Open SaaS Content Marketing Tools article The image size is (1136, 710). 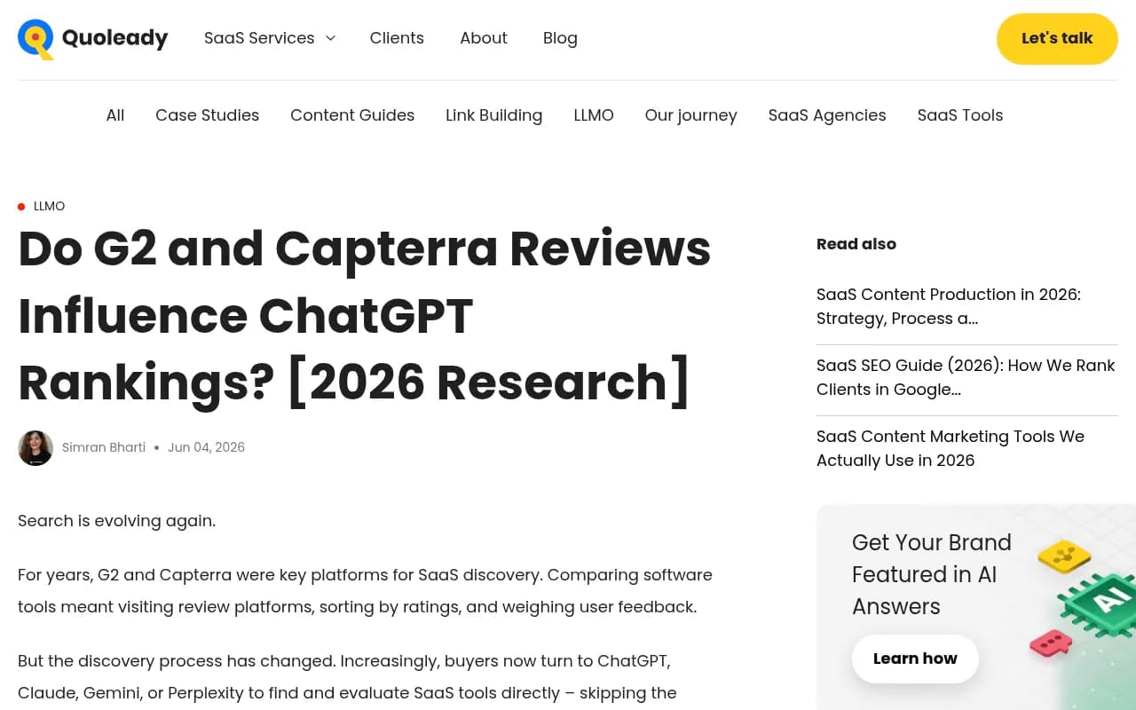pos(951,448)
